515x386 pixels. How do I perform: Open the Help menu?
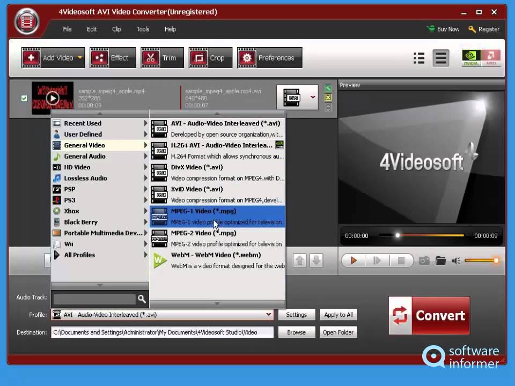click(x=170, y=29)
